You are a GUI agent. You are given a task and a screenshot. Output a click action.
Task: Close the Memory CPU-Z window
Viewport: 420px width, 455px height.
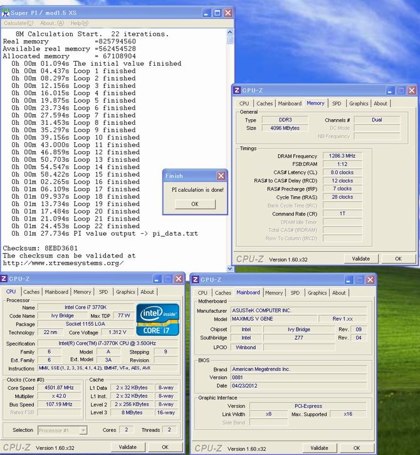[412, 90]
